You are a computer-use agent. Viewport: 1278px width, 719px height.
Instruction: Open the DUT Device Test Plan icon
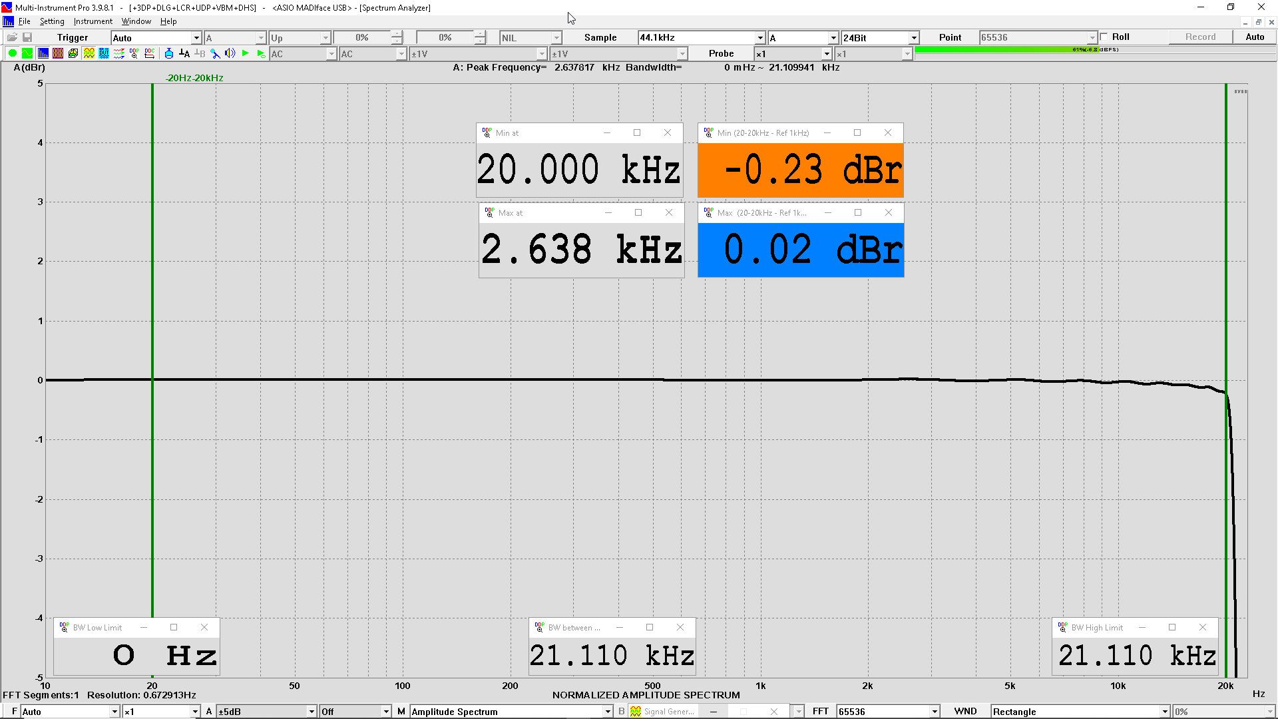point(104,53)
